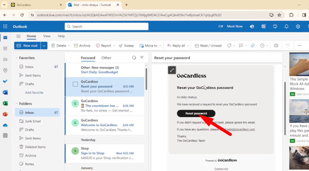Open the Outlook app launcher grid
The image size is (309, 171).
5,26
